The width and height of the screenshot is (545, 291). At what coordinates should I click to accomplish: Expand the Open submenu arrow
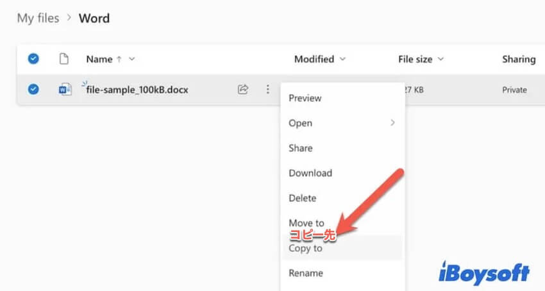(392, 123)
